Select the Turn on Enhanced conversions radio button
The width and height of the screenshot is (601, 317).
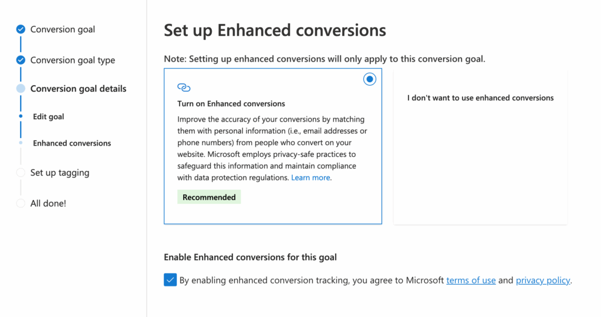coord(370,79)
